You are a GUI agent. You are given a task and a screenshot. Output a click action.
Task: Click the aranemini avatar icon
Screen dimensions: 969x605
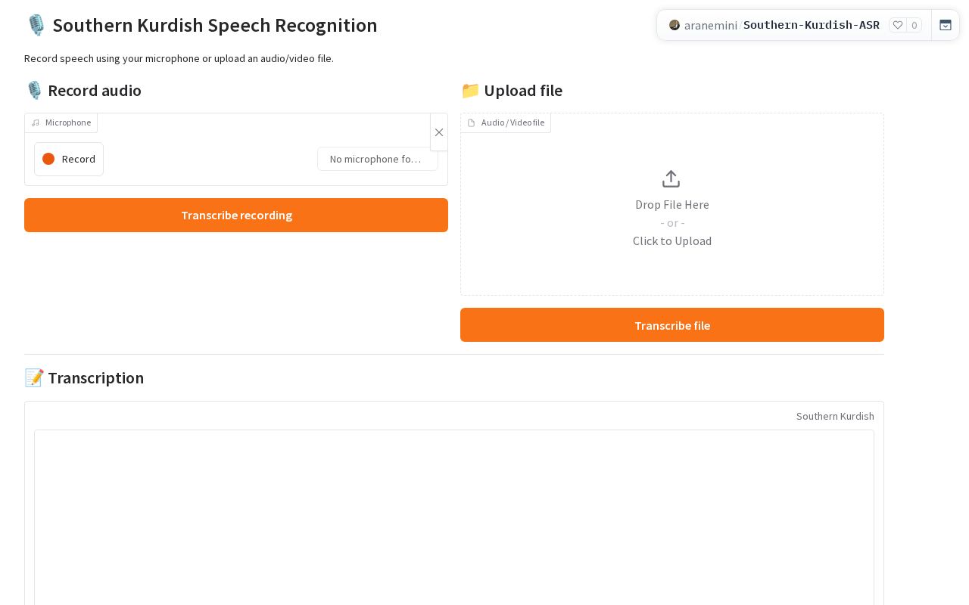tap(675, 25)
